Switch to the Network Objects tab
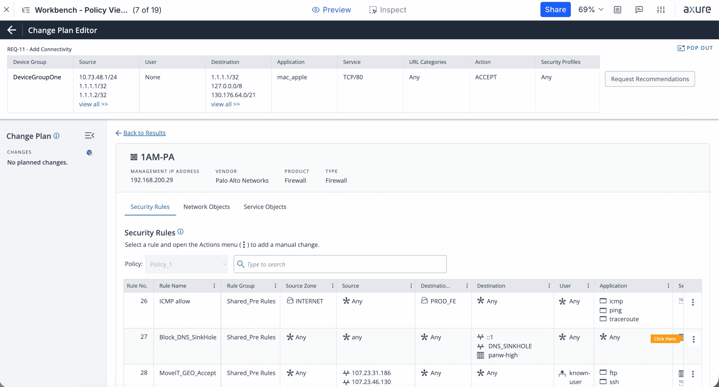 [x=206, y=207]
